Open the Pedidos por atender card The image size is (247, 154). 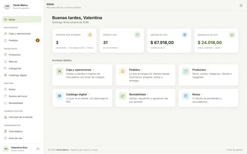[x=74, y=40]
